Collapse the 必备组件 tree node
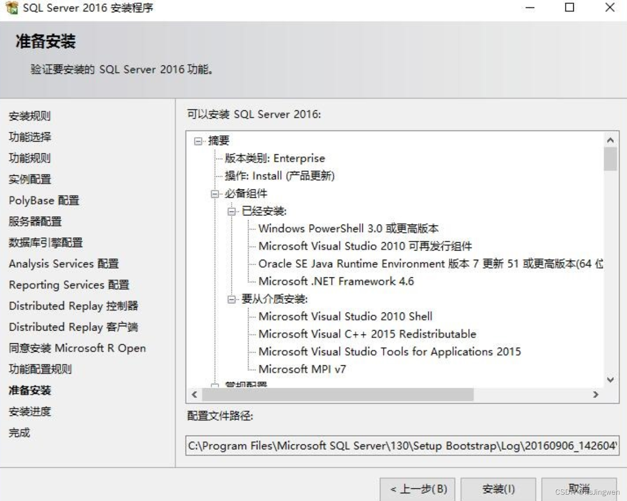This screenshot has height=501, width=627. pyautogui.click(x=215, y=194)
